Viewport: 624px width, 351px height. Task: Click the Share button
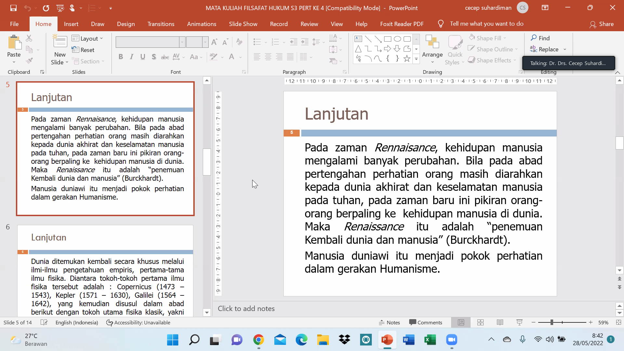point(602,24)
